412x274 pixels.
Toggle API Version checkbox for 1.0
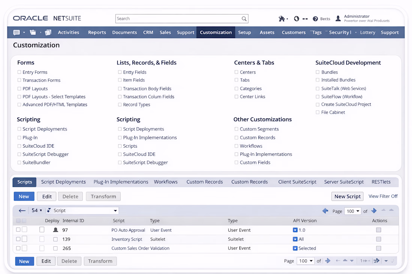[x=295, y=230]
